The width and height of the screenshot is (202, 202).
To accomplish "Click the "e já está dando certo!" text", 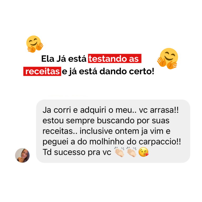I will [x=108, y=72].
